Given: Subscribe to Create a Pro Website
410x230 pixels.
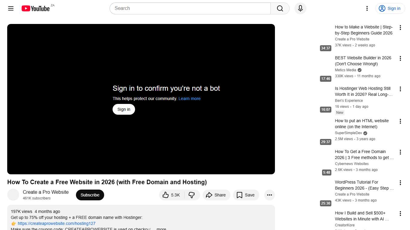Looking at the screenshot, I should click(90, 195).
